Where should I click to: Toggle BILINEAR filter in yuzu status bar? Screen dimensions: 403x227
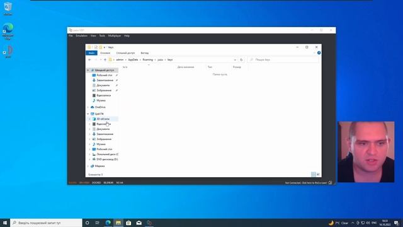coord(108,183)
